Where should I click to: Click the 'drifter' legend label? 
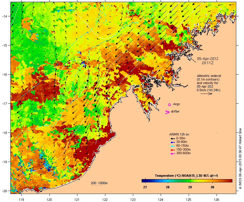[x=175, y=111]
